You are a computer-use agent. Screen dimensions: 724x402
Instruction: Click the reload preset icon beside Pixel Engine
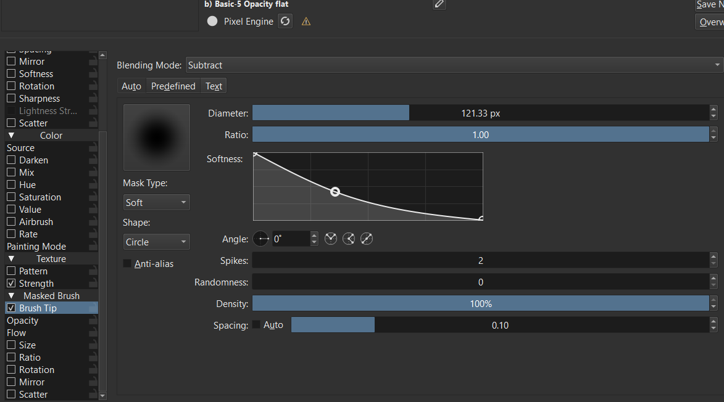click(x=285, y=22)
